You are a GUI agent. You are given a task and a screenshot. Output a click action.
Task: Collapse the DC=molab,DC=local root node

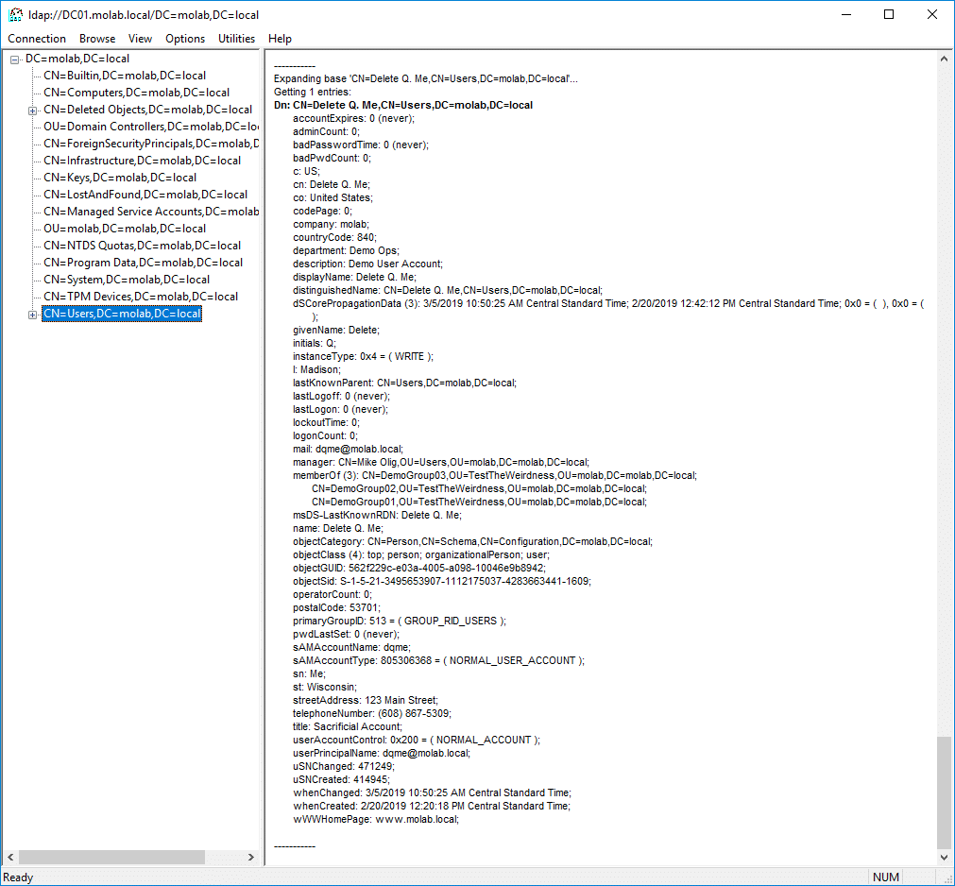(14, 60)
